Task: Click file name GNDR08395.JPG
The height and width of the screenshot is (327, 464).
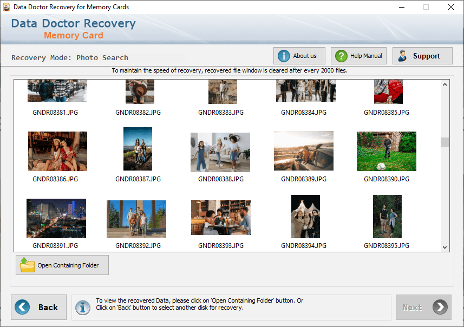Action: tap(387, 246)
